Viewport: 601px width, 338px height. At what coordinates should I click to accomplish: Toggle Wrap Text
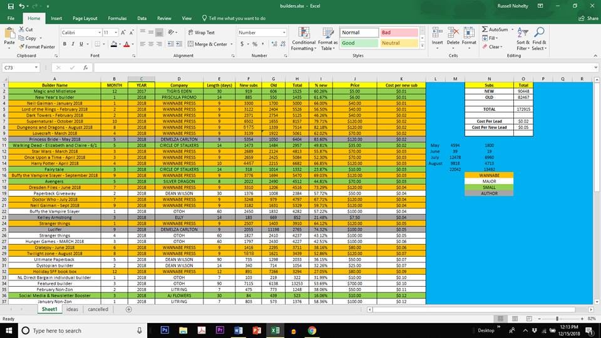pos(201,33)
